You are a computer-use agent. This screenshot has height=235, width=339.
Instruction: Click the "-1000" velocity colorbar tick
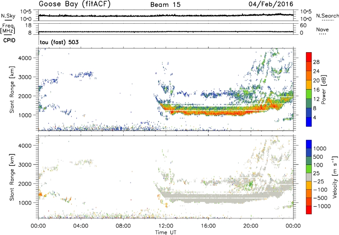[322, 206]
